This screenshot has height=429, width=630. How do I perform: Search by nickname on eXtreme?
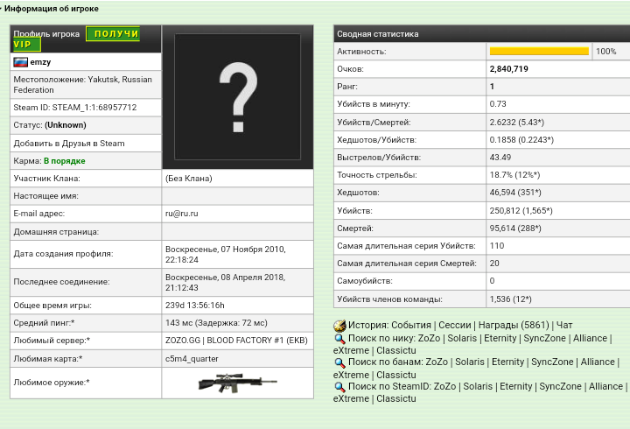tap(351, 350)
